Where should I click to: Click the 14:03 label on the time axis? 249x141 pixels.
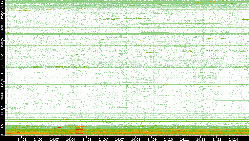(x=54, y=139)
